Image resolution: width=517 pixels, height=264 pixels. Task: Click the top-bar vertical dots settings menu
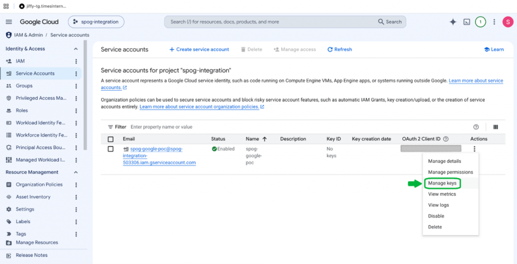pyautogui.click(x=494, y=22)
